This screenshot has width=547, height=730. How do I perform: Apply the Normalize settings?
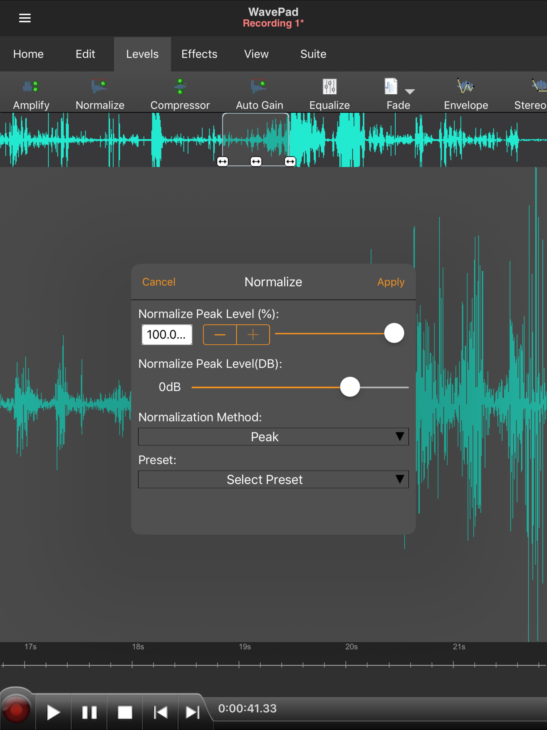pyautogui.click(x=391, y=282)
